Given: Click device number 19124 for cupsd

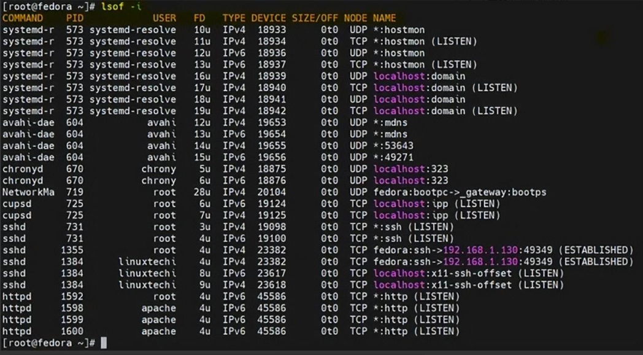Looking at the screenshot, I should click(272, 203).
